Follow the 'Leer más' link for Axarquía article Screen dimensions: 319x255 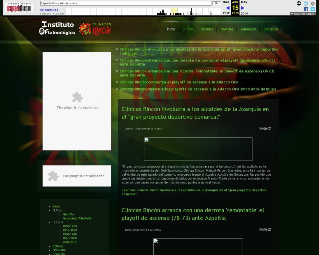[194, 192]
